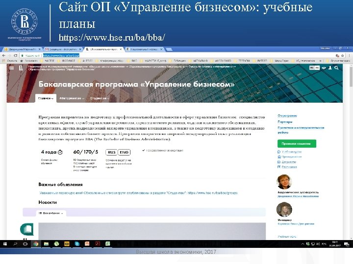The image size is (353, 264).
Task: Switch to the Gmail browser tab
Action: pos(63,49)
